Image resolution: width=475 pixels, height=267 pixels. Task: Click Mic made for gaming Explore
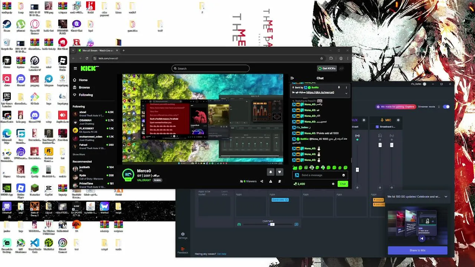point(395,107)
